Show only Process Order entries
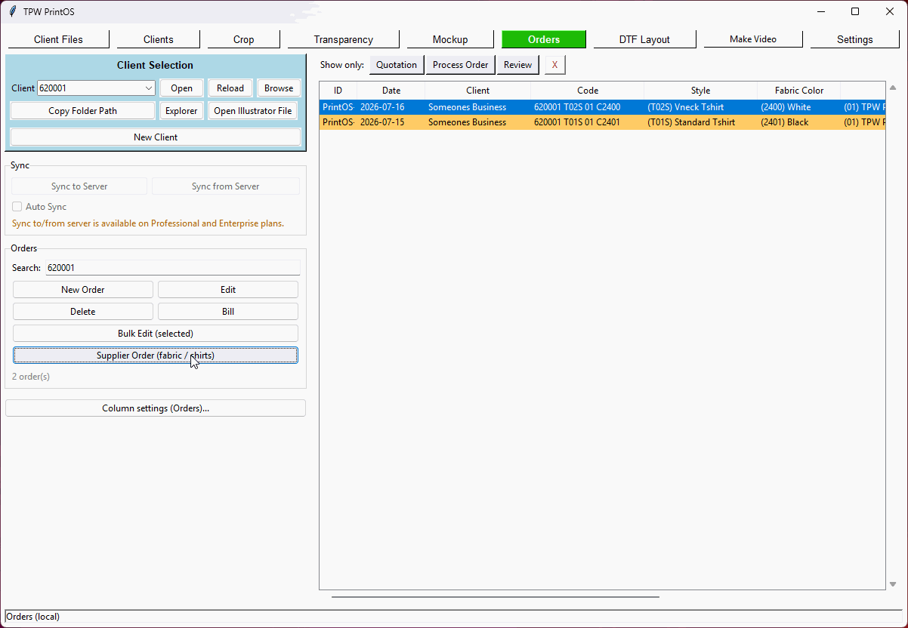The width and height of the screenshot is (908, 628). point(461,65)
